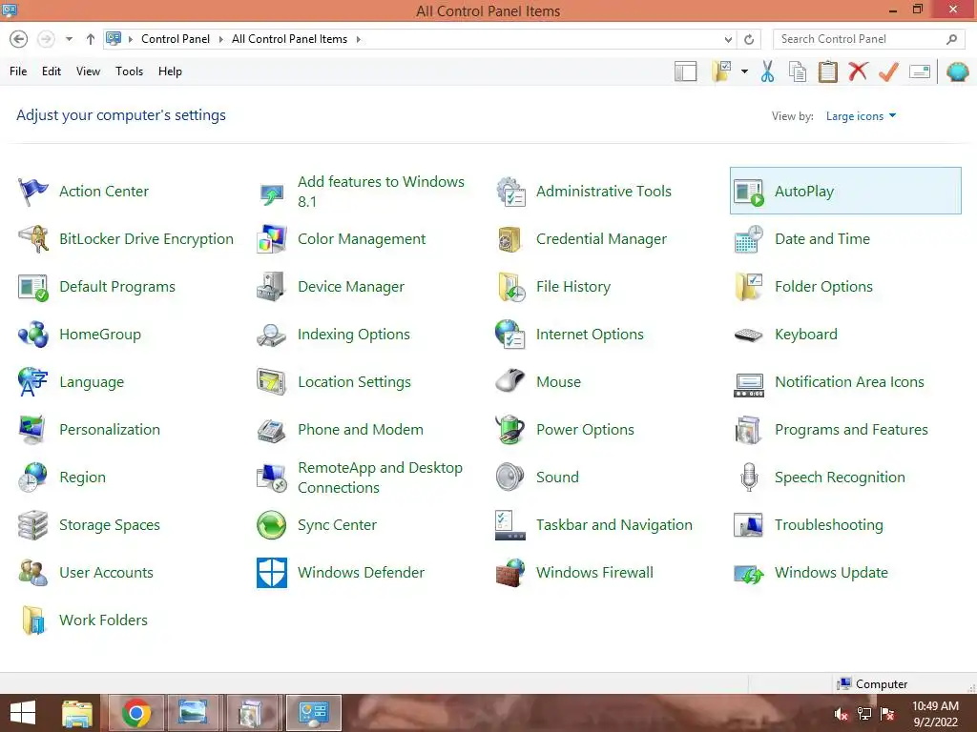Expand the chevron after All Control Panel Items
The width and height of the screenshot is (977, 732).
tap(359, 39)
